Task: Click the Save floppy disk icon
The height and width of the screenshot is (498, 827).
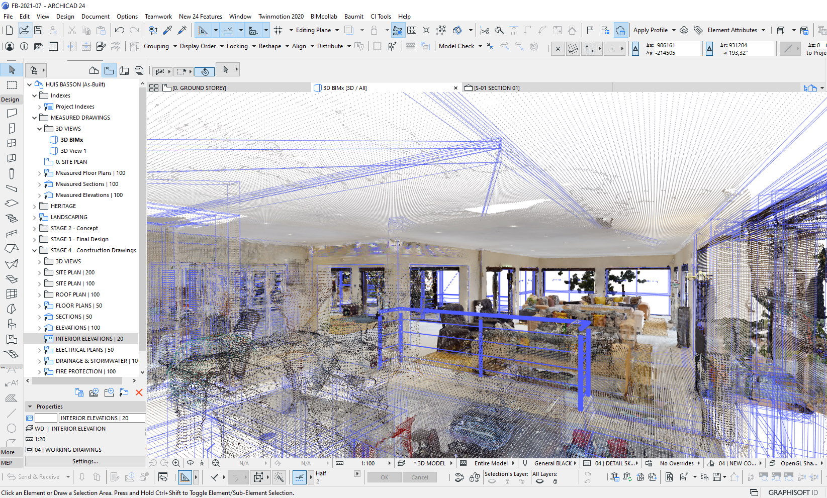Action: (38, 30)
